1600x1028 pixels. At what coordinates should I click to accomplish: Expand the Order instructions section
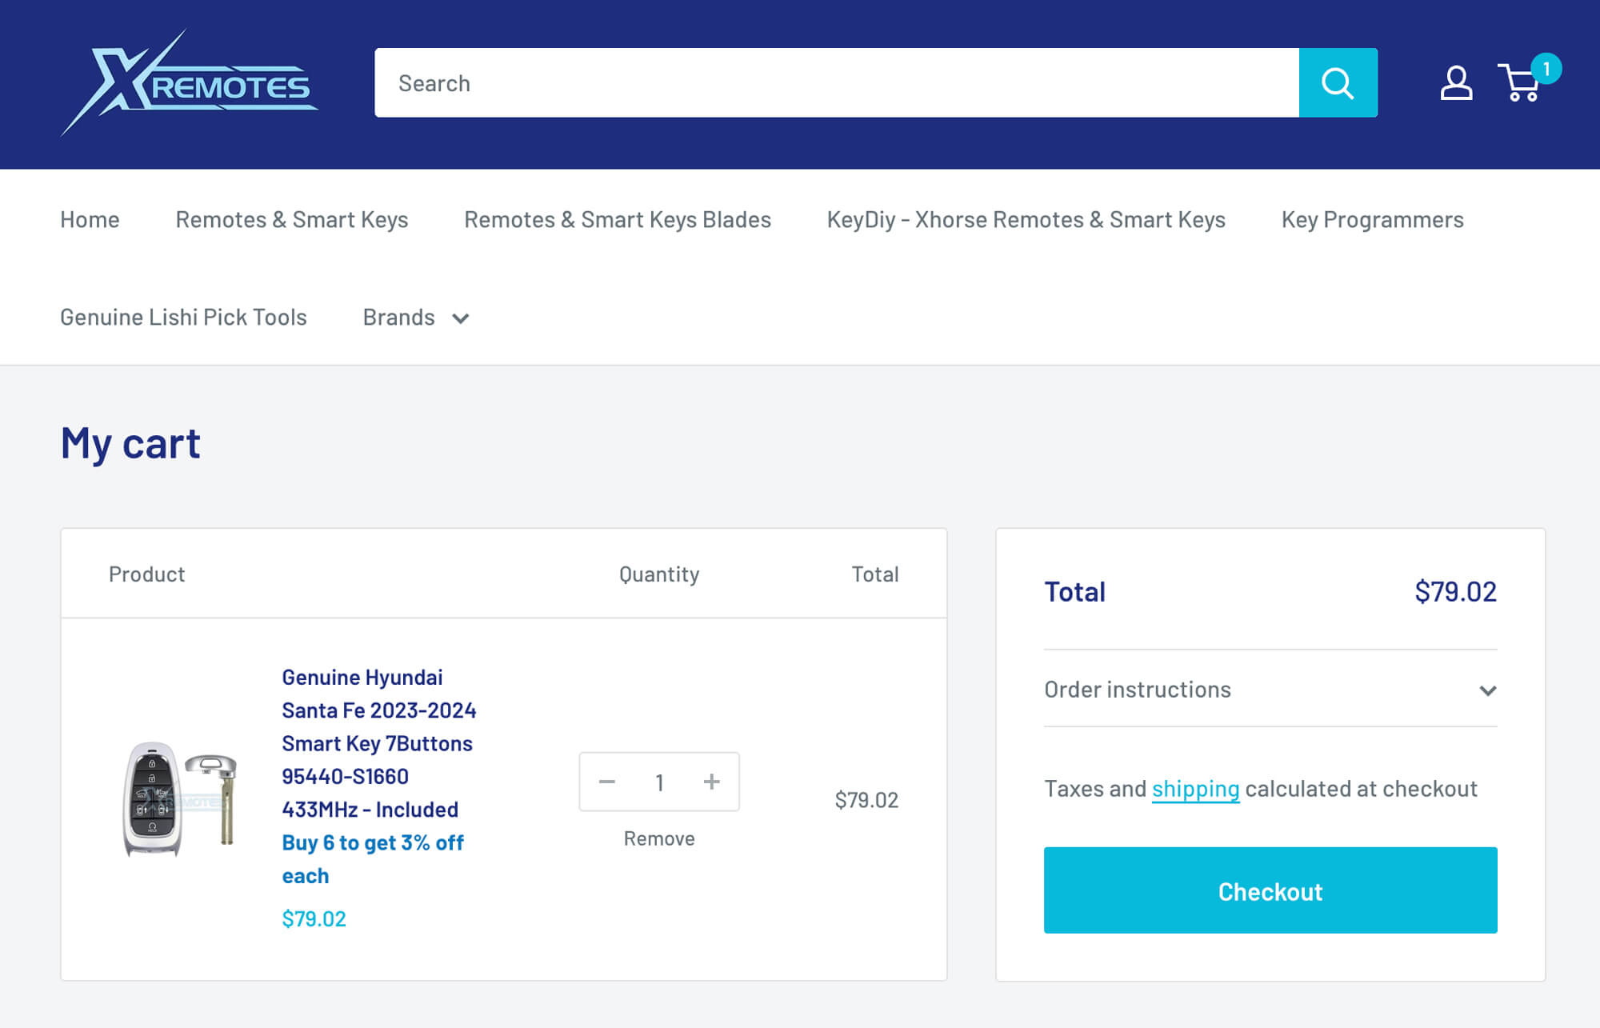pos(1270,689)
